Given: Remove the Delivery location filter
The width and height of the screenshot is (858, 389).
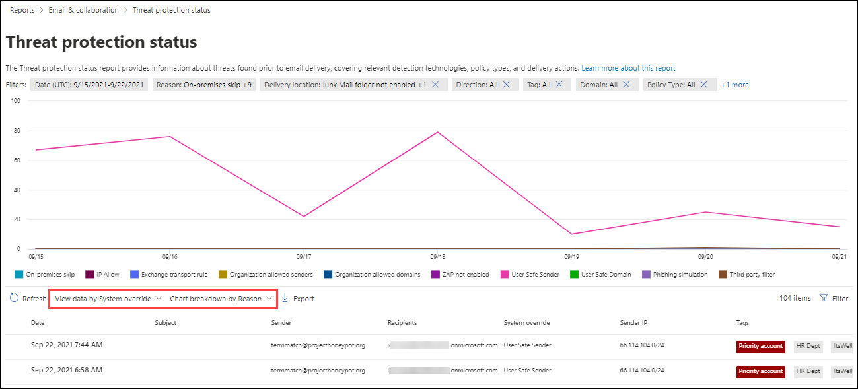Looking at the screenshot, I should [435, 85].
